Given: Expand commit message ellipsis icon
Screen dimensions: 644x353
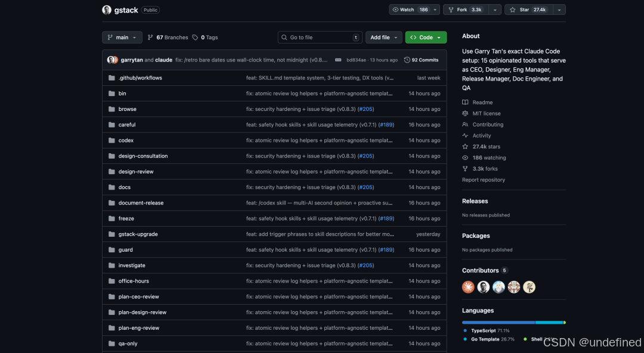Looking at the screenshot, I should point(338,60).
